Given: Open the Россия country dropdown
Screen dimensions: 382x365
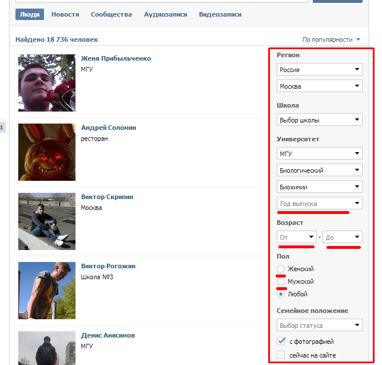Looking at the screenshot, I should (x=320, y=69).
